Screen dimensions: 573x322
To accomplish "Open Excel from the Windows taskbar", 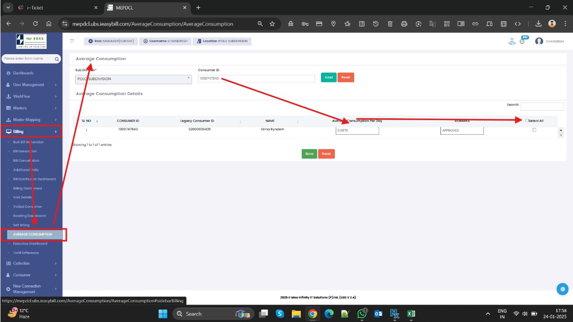I will [411, 313].
